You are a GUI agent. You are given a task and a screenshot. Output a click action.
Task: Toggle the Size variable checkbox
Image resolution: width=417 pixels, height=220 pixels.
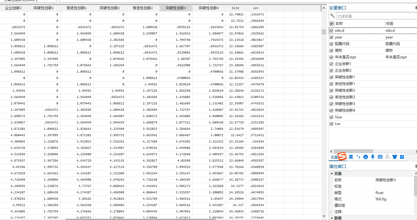(x=331, y=117)
